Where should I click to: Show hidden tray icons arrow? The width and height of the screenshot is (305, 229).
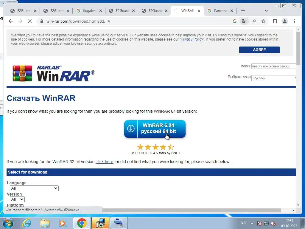point(252,223)
